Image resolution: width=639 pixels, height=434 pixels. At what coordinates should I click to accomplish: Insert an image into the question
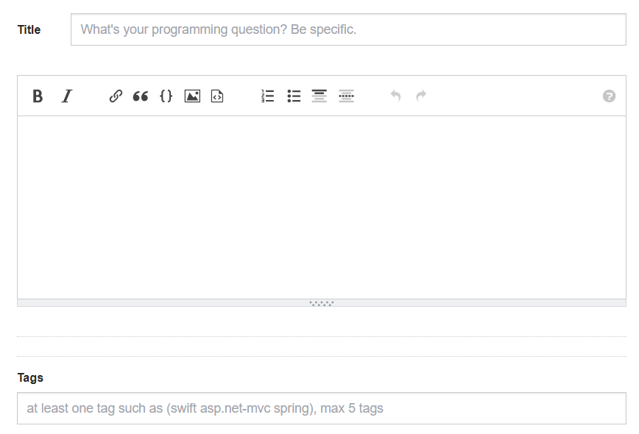click(x=192, y=96)
